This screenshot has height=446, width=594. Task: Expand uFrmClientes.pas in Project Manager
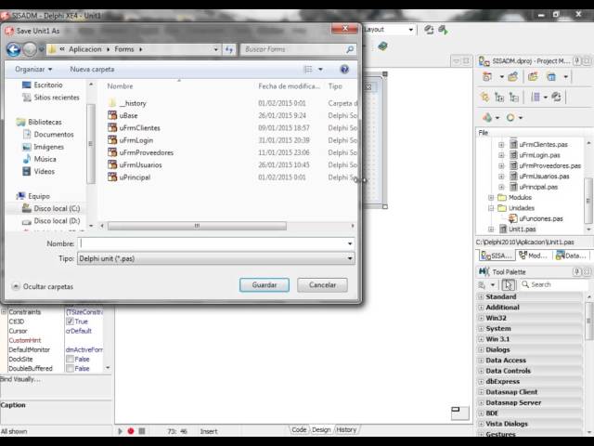tap(501, 145)
